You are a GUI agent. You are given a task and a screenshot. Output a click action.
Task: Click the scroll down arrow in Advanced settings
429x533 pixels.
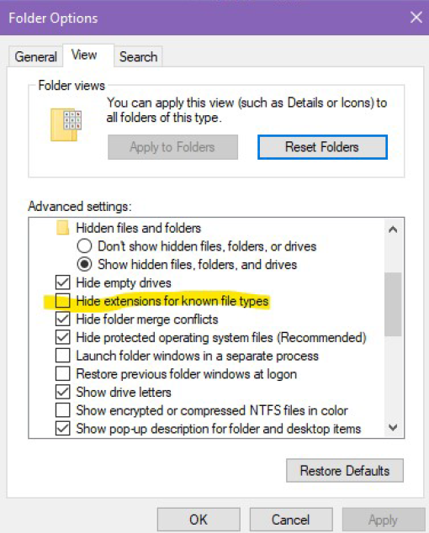click(x=393, y=427)
